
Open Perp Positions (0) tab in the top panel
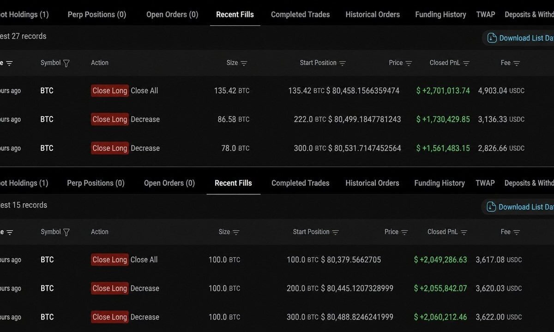tap(97, 14)
